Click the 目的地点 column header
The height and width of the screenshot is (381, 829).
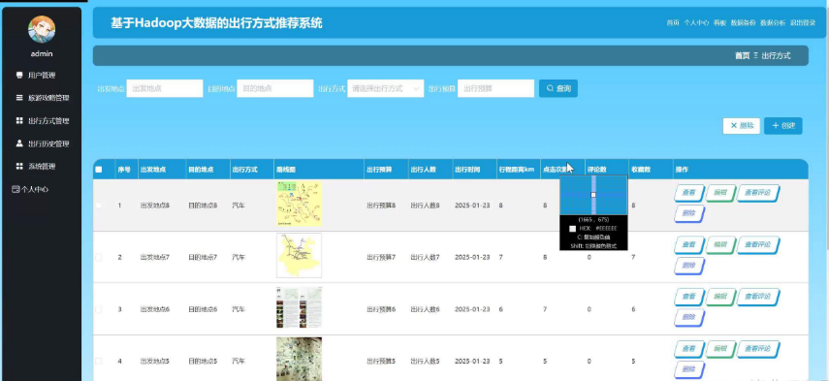[201, 170]
